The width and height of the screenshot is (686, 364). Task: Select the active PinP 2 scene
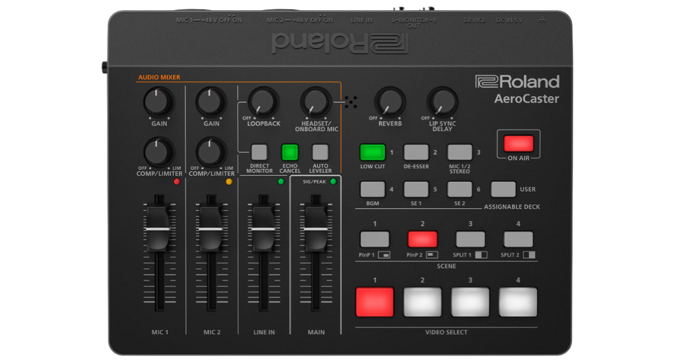point(422,239)
